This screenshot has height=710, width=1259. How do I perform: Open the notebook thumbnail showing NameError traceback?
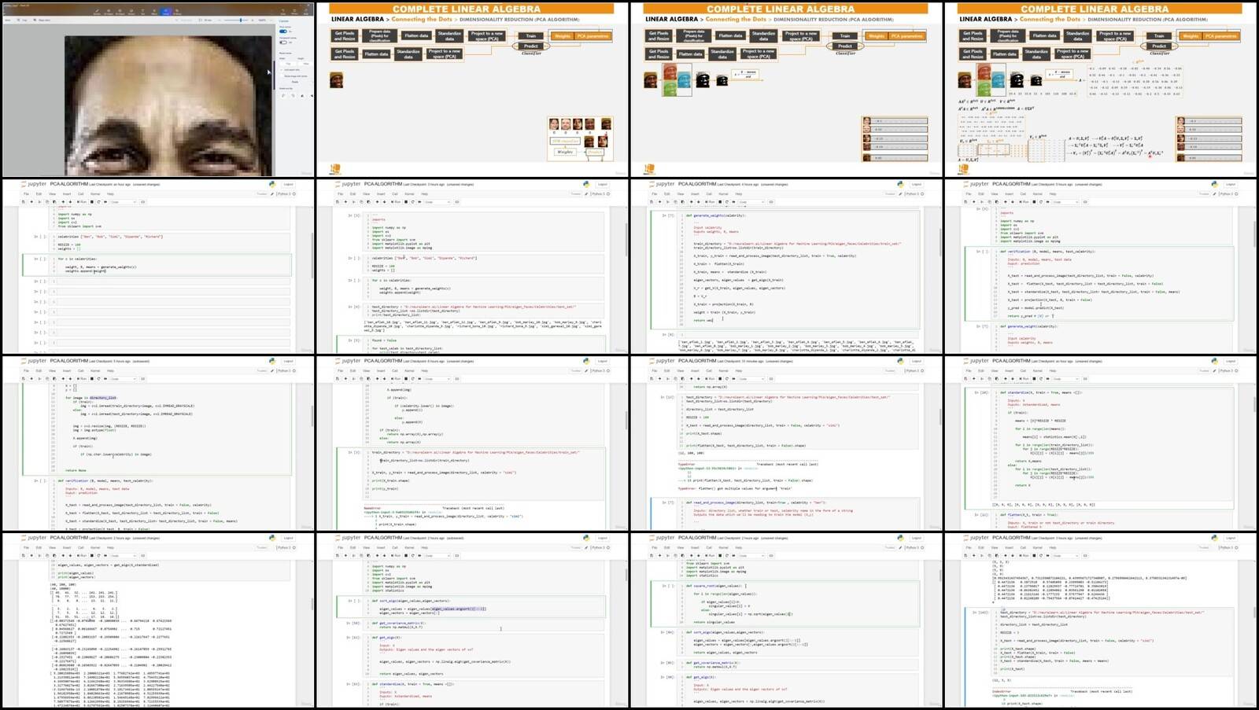pos(472,443)
